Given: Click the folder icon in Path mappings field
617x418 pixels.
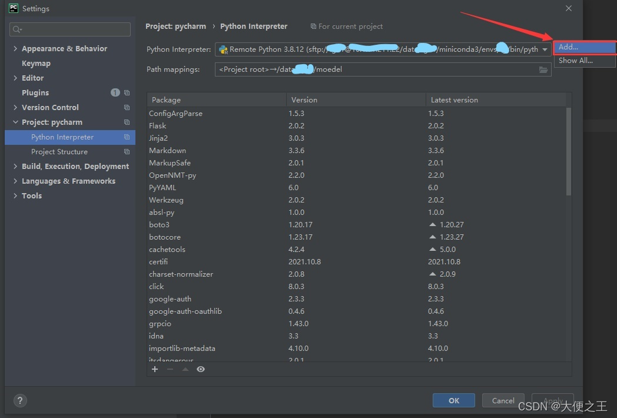Looking at the screenshot, I should point(543,69).
